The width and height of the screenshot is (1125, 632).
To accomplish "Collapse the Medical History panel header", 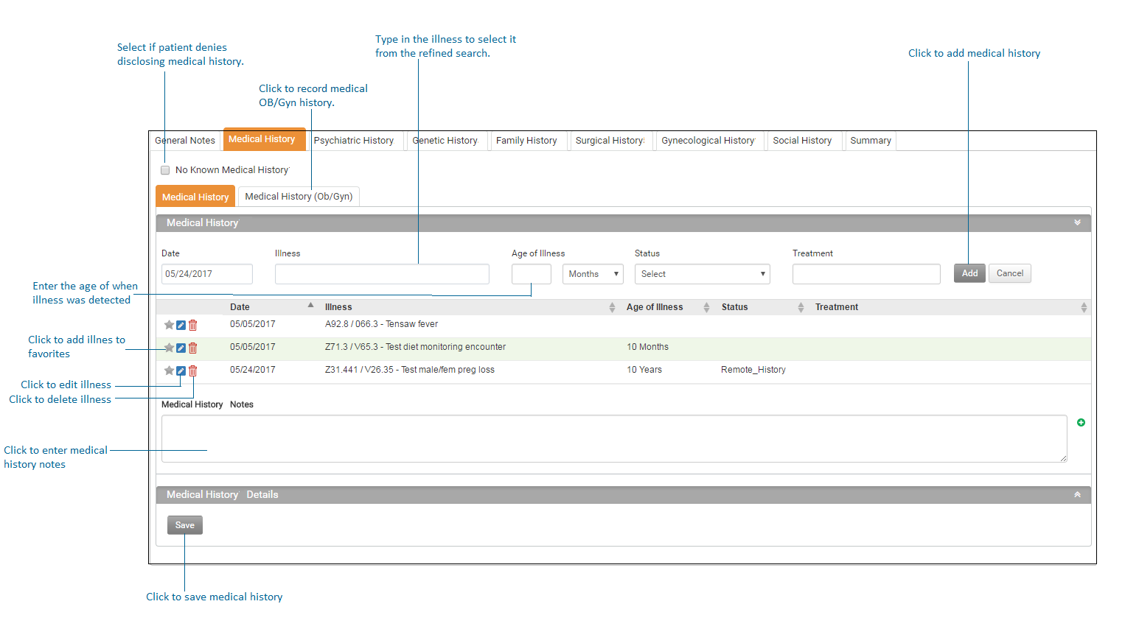I will [x=1077, y=222].
